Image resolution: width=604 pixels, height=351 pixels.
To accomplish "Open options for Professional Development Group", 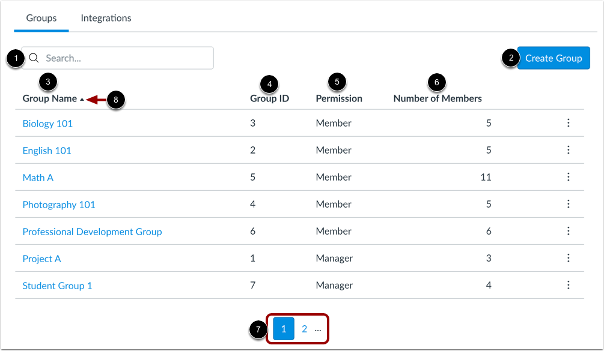I will tap(569, 231).
